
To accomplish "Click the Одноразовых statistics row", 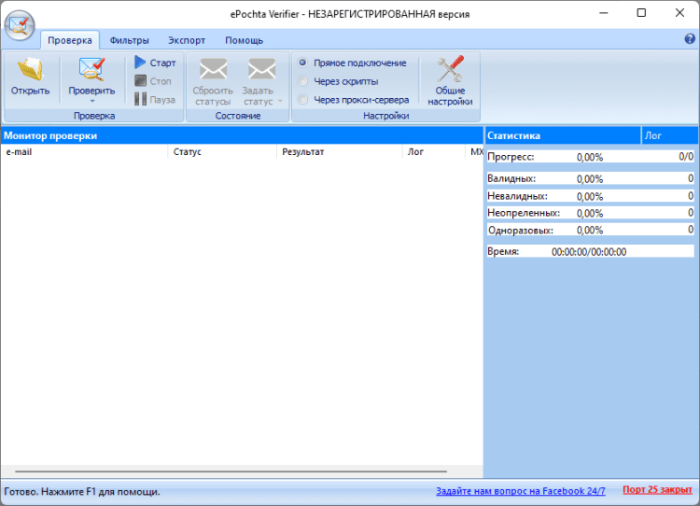I will point(590,230).
